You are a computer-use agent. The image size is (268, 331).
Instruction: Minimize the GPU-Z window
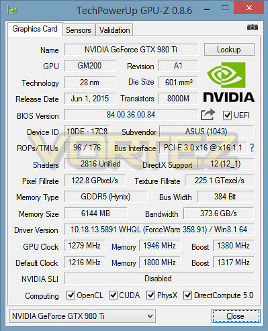coord(207,9)
